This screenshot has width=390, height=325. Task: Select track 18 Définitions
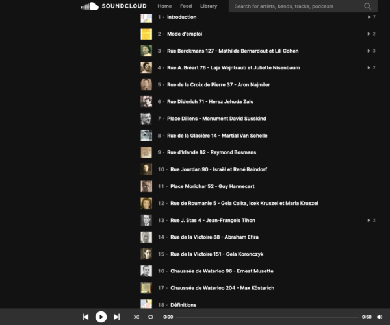tap(183, 305)
